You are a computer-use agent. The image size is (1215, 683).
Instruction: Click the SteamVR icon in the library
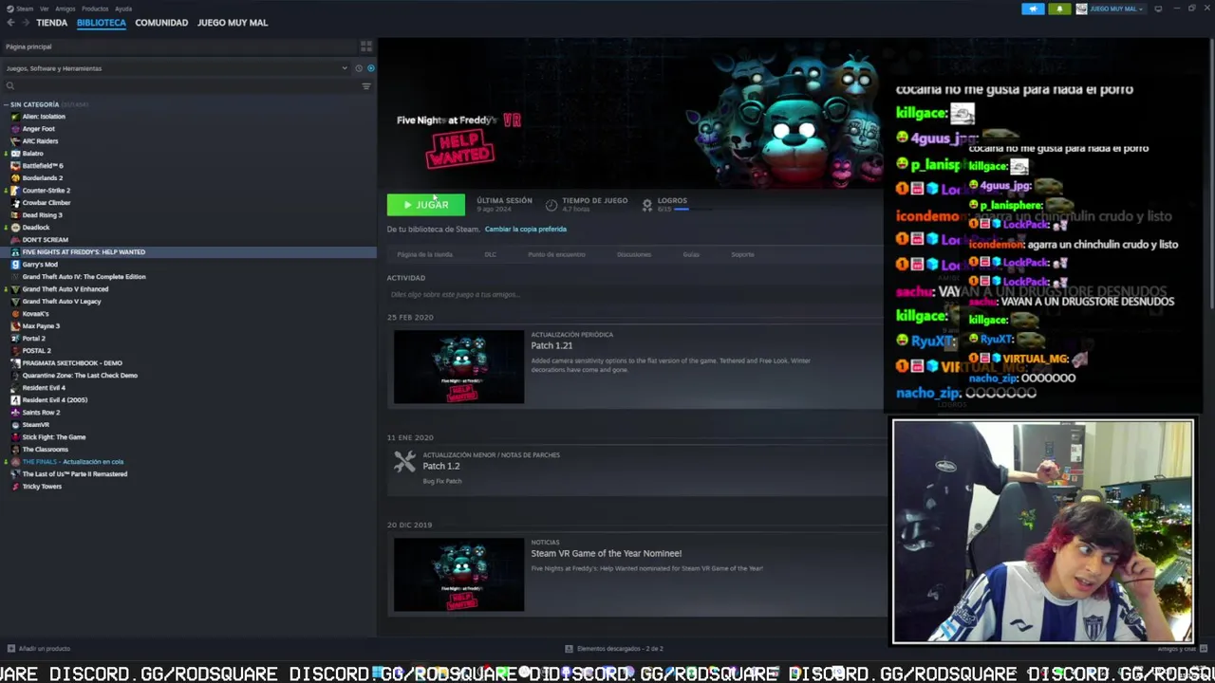(15, 425)
